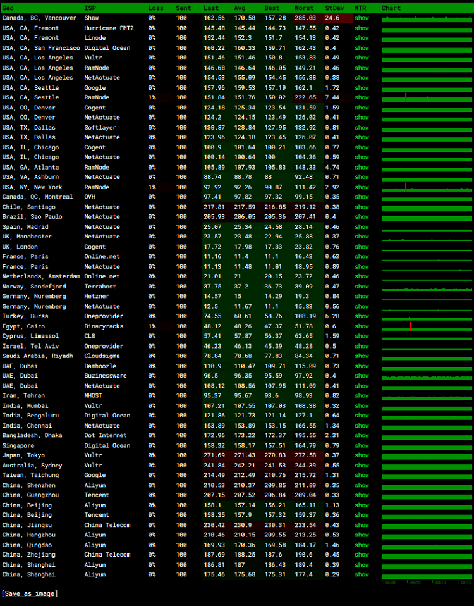
Task: Open 'show' link for Linode Fremont row
Action: tap(362, 37)
